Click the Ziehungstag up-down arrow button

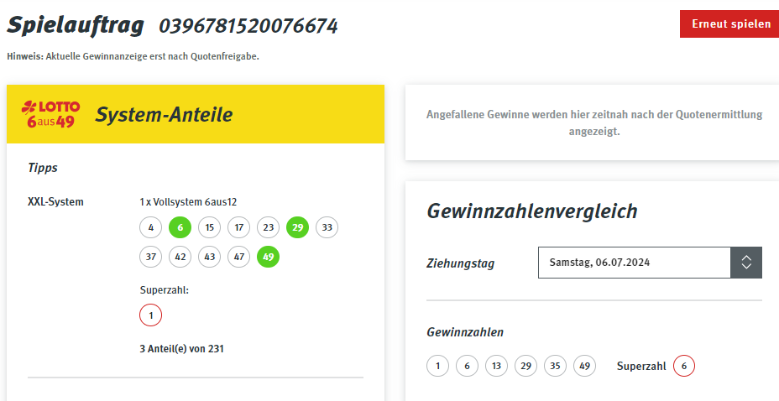pyautogui.click(x=746, y=263)
